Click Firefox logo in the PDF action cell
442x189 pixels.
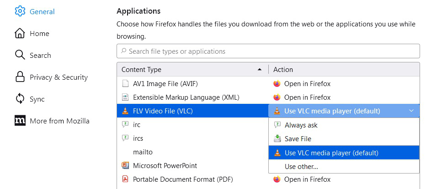click(x=277, y=179)
